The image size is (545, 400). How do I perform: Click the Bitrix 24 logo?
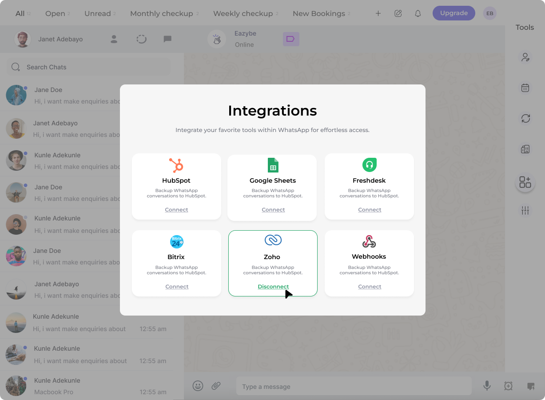coord(177,242)
